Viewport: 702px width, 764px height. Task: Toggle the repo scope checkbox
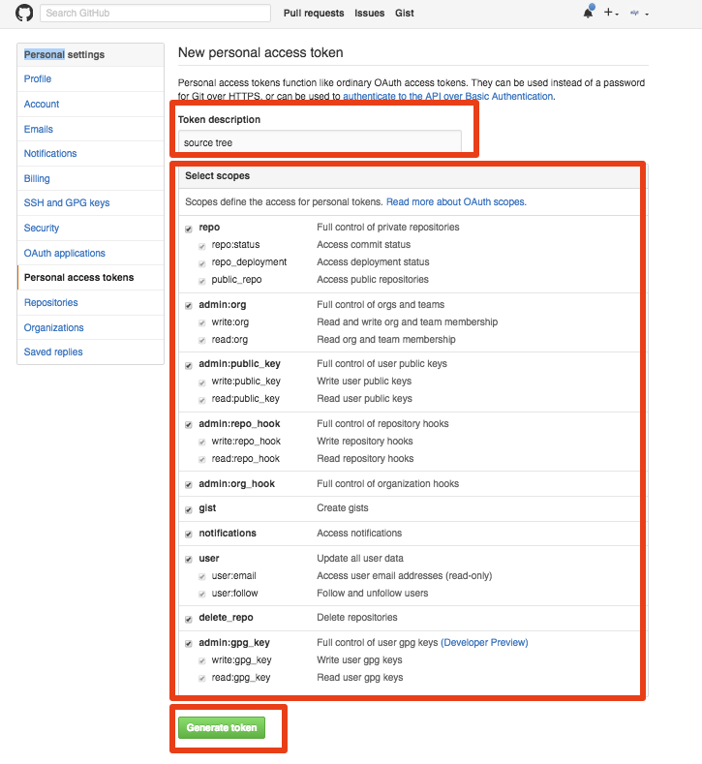tap(189, 228)
